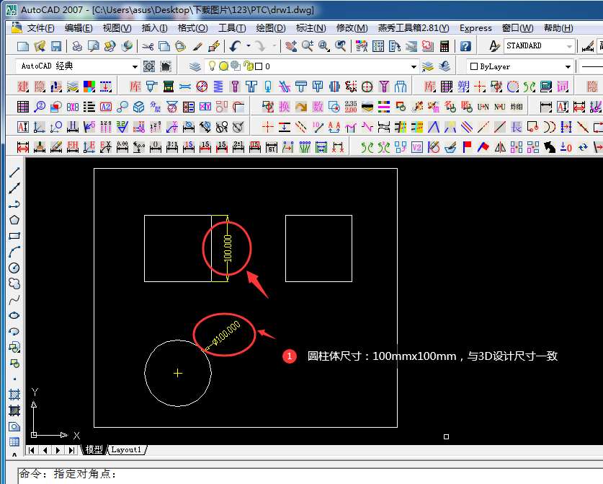Open the 标注(N) menu
The image size is (603, 484).
tap(311, 28)
